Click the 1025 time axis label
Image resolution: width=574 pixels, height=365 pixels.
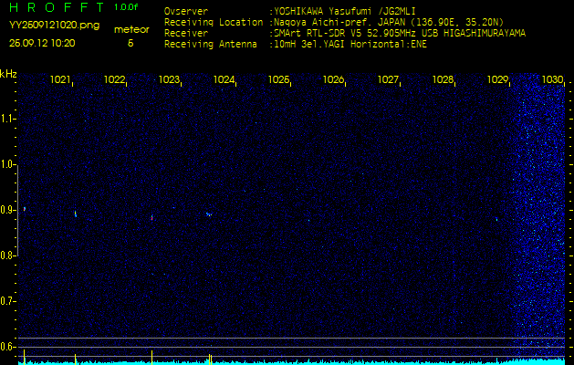coord(278,79)
